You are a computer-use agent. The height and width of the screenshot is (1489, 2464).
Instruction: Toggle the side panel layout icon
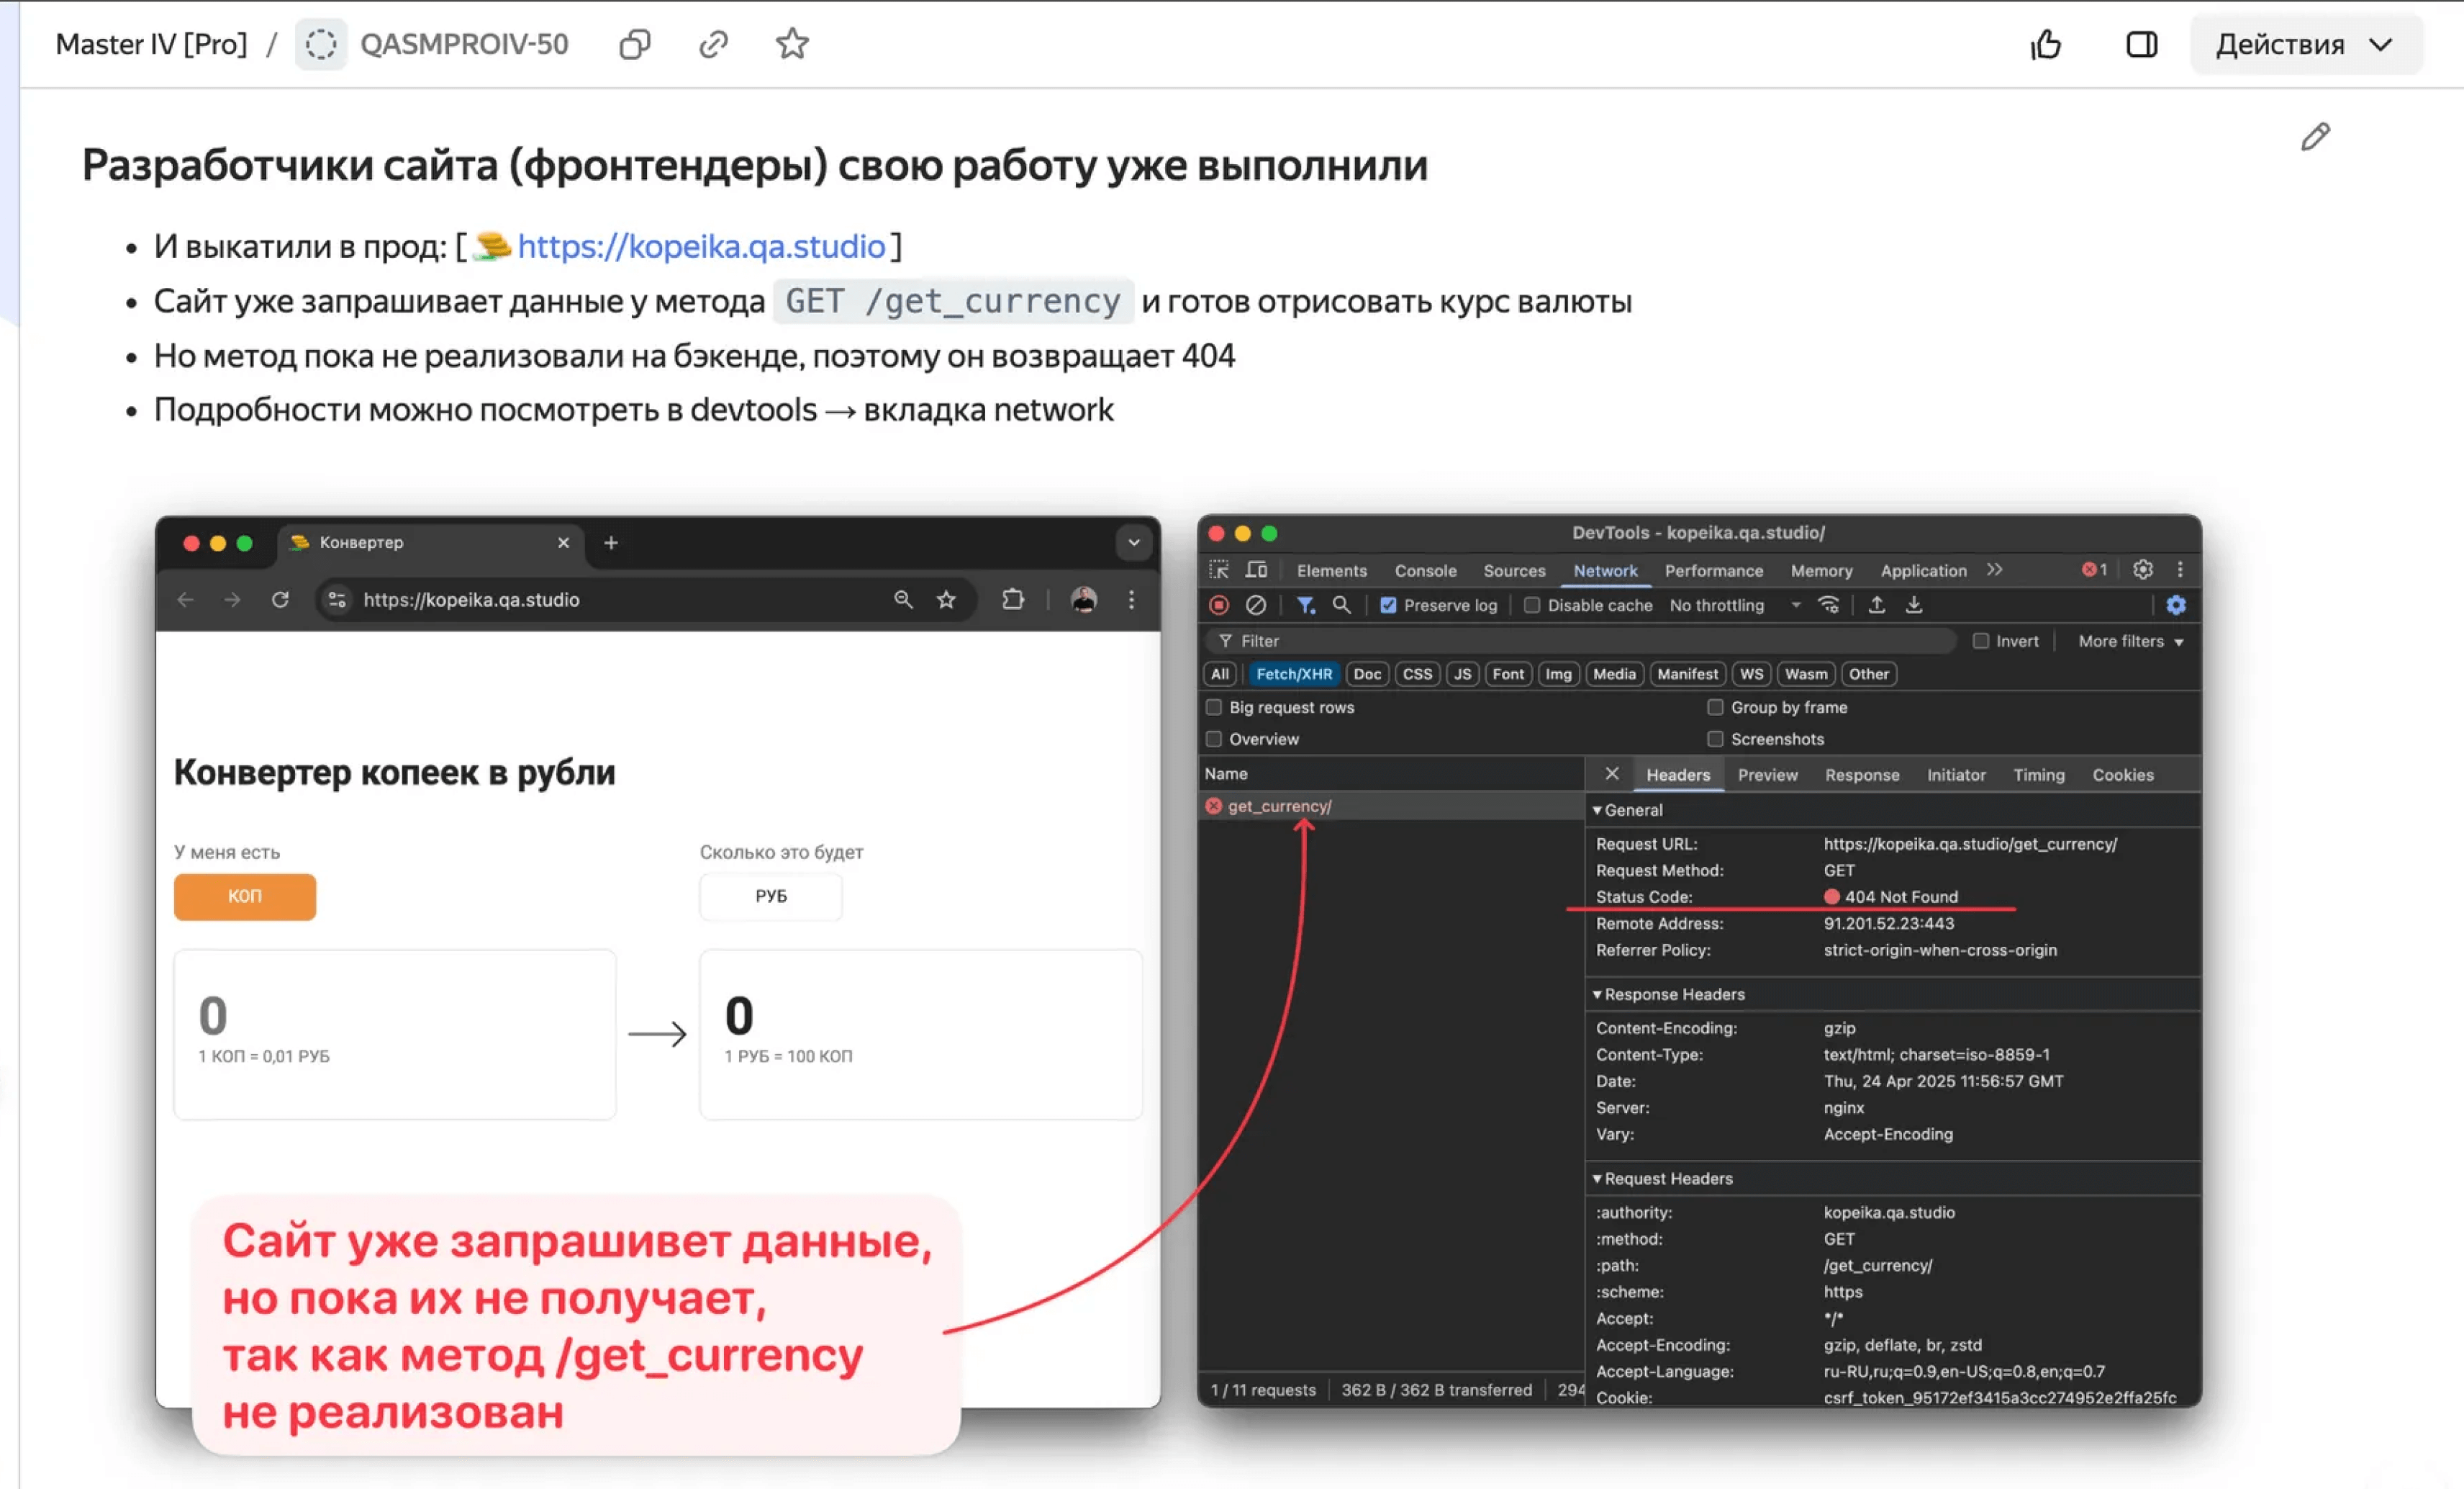[2141, 44]
